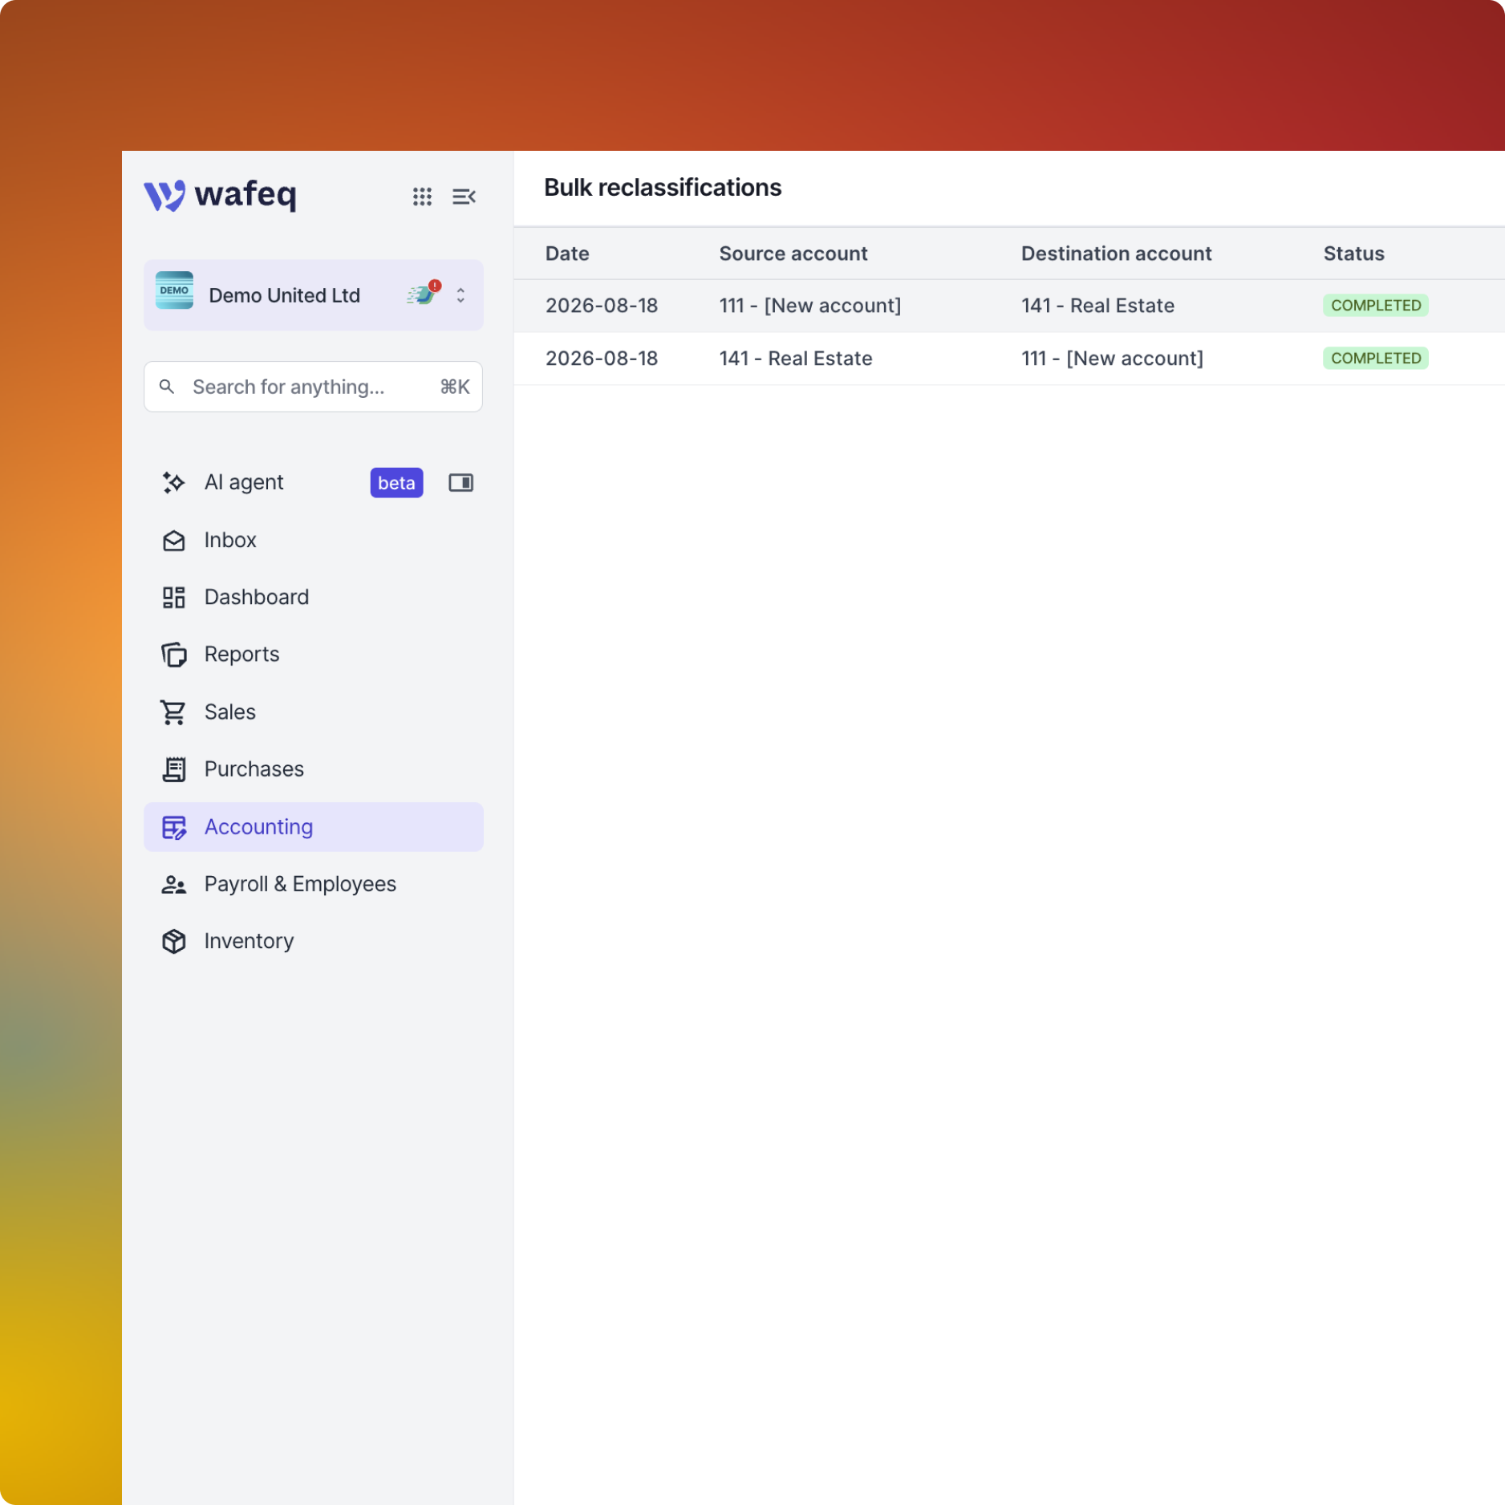Open the rocket notification icon

click(x=423, y=294)
